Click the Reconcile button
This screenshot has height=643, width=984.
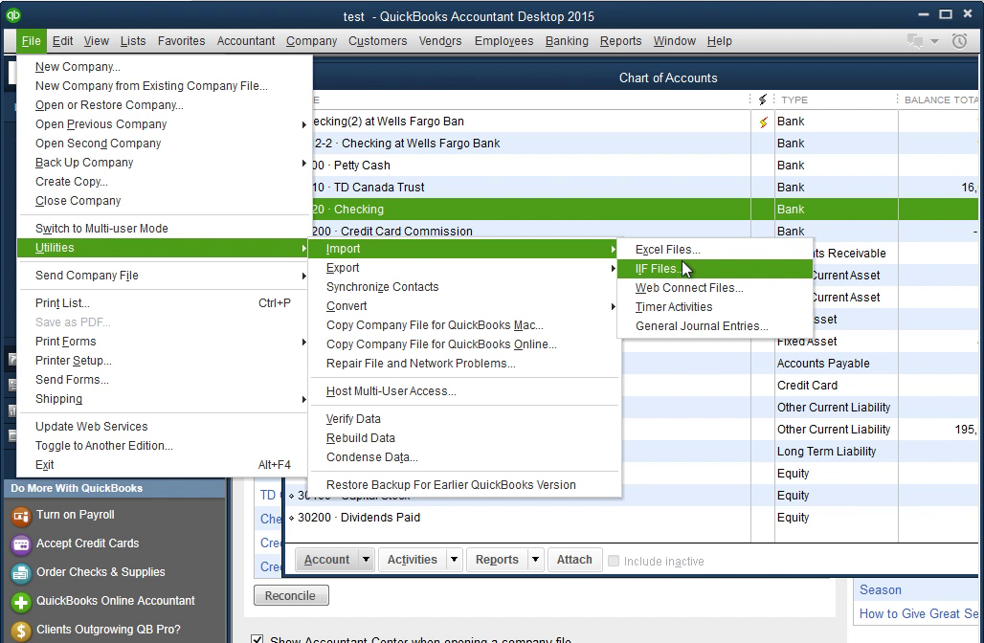point(291,595)
